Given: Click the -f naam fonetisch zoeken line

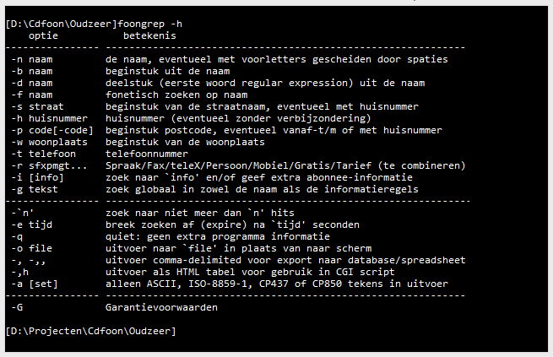Looking at the screenshot, I should [x=129, y=95].
